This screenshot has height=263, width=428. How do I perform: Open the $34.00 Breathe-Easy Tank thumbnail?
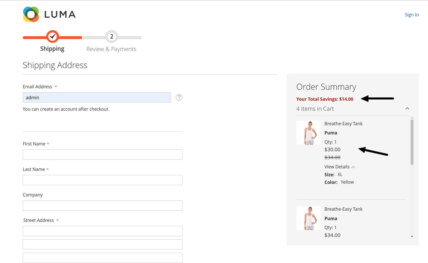(308, 218)
